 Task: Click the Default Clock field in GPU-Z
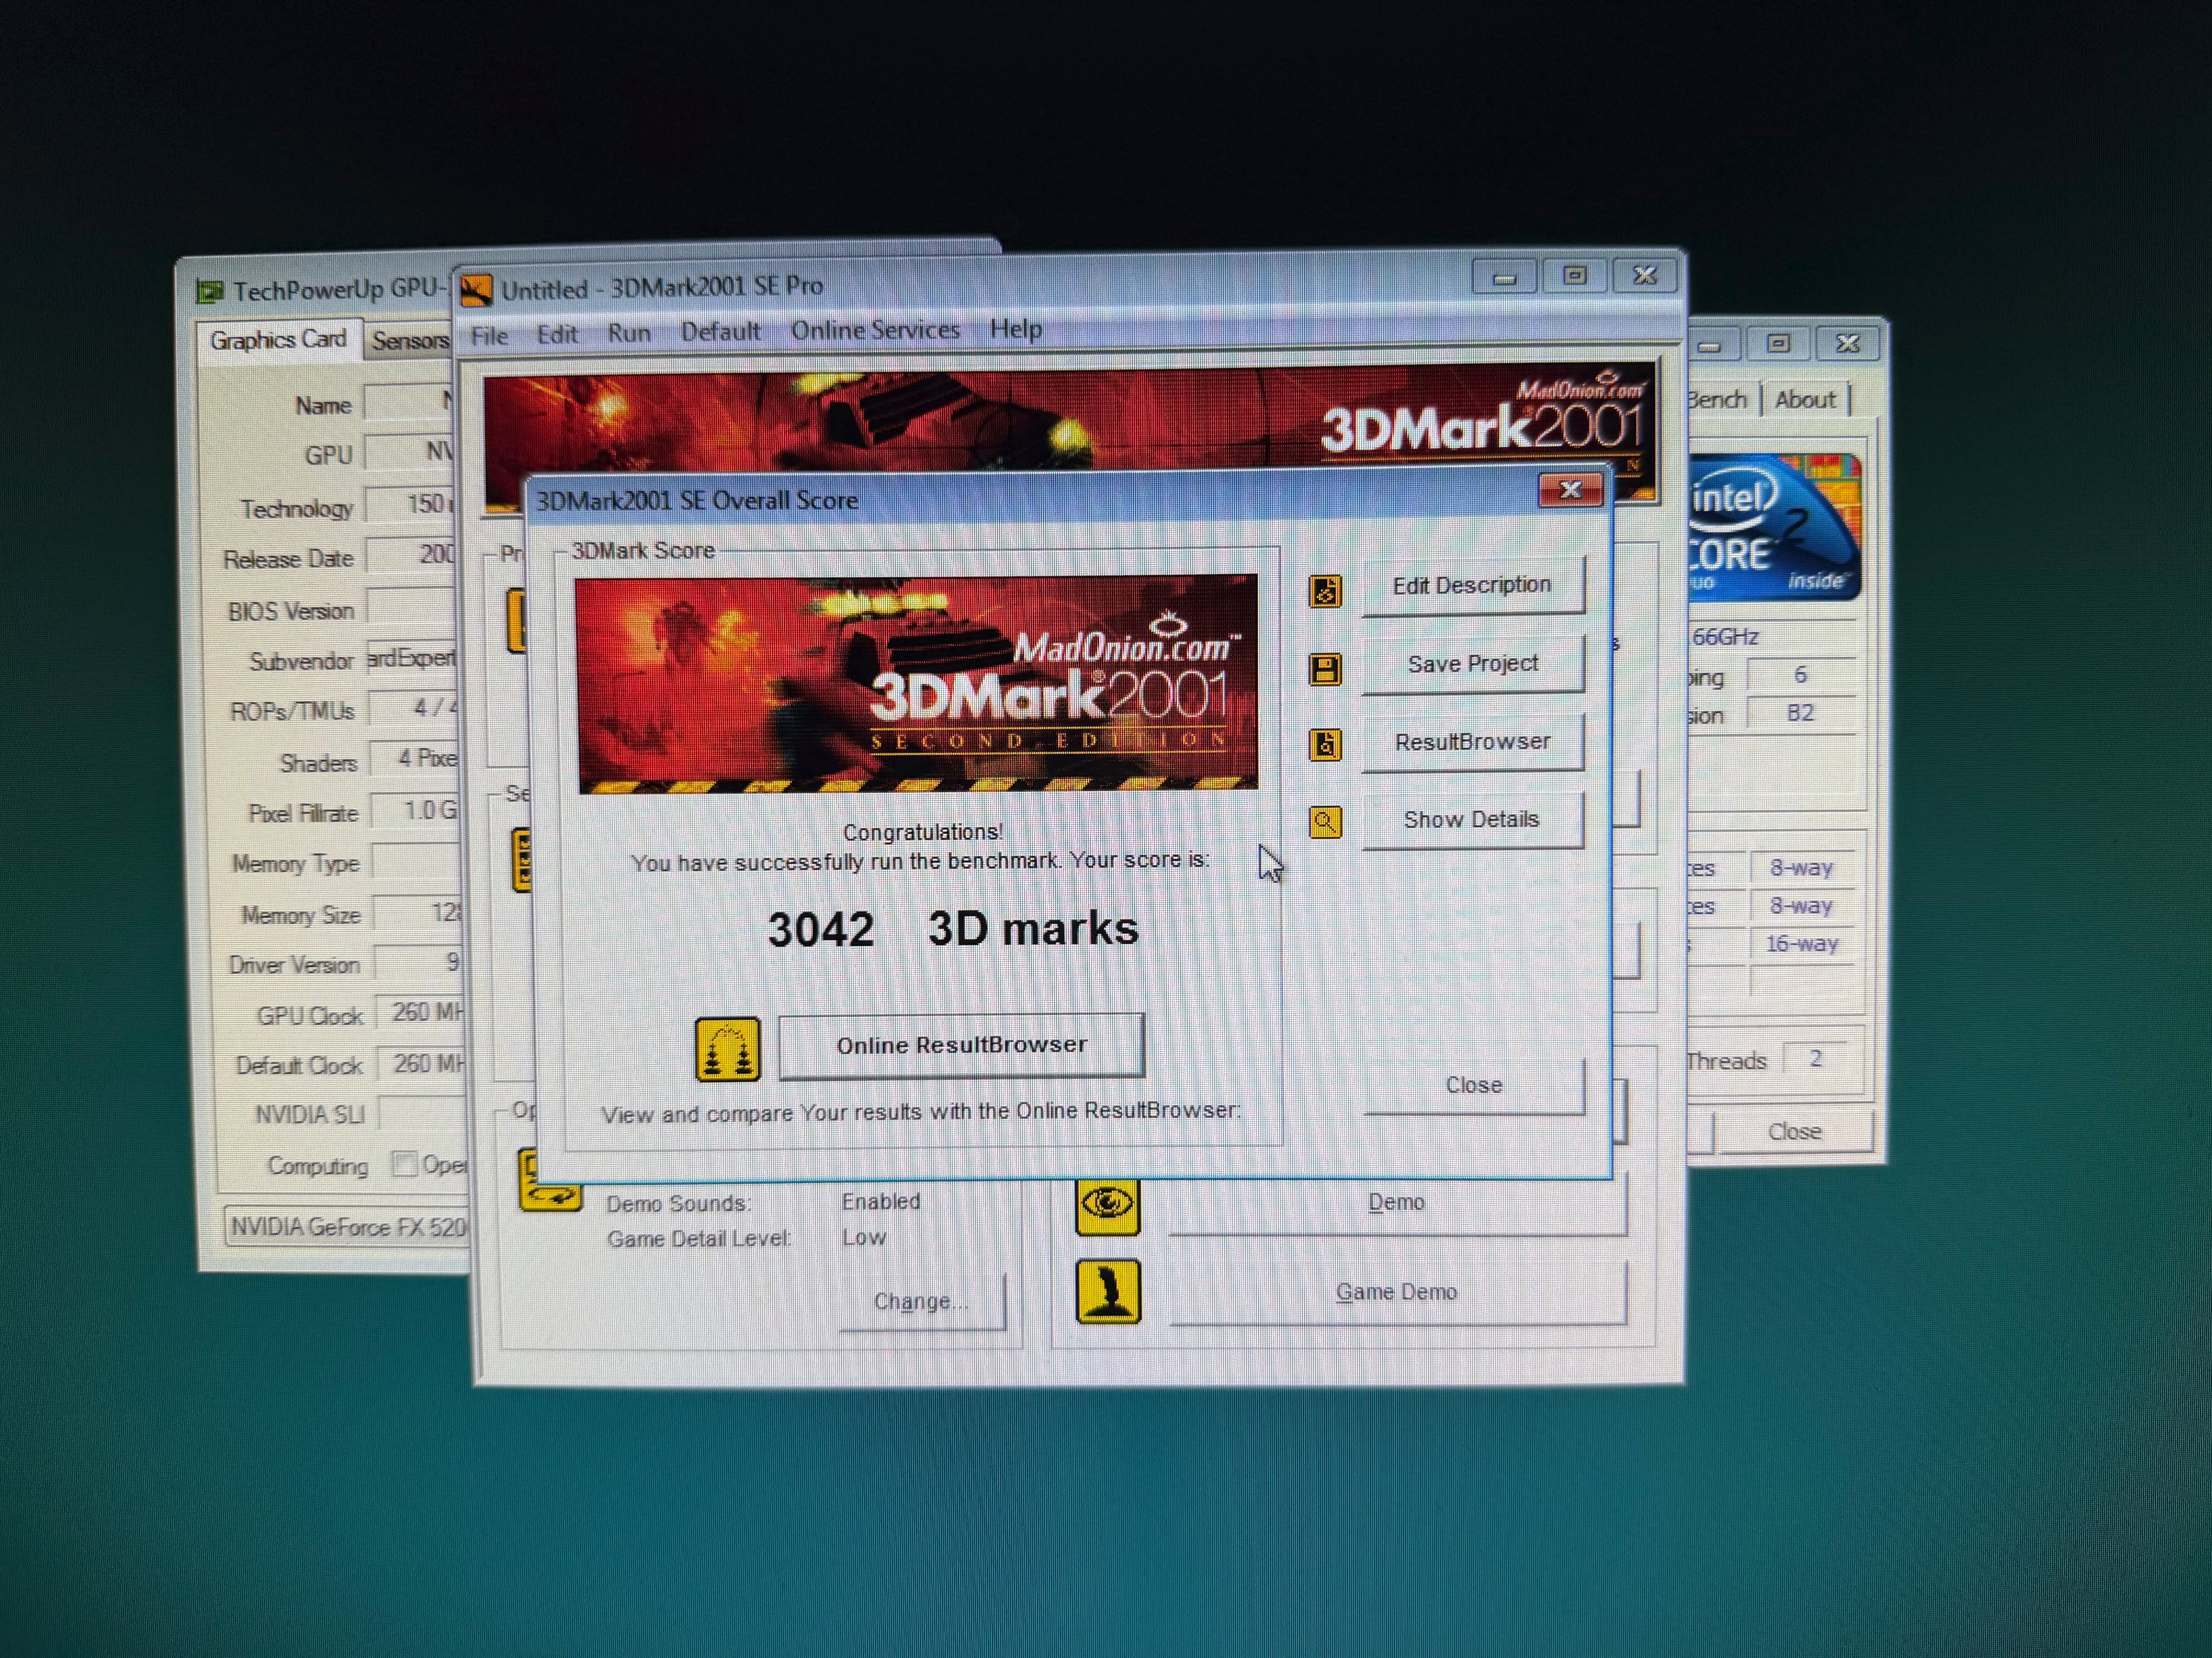click(421, 1063)
